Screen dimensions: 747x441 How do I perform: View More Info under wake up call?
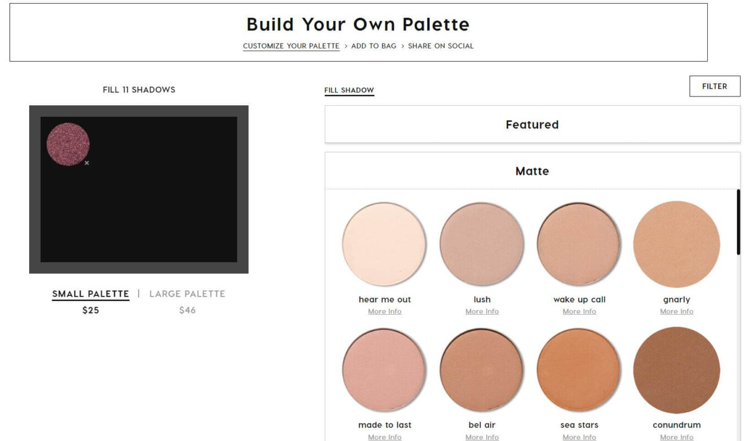(579, 311)
